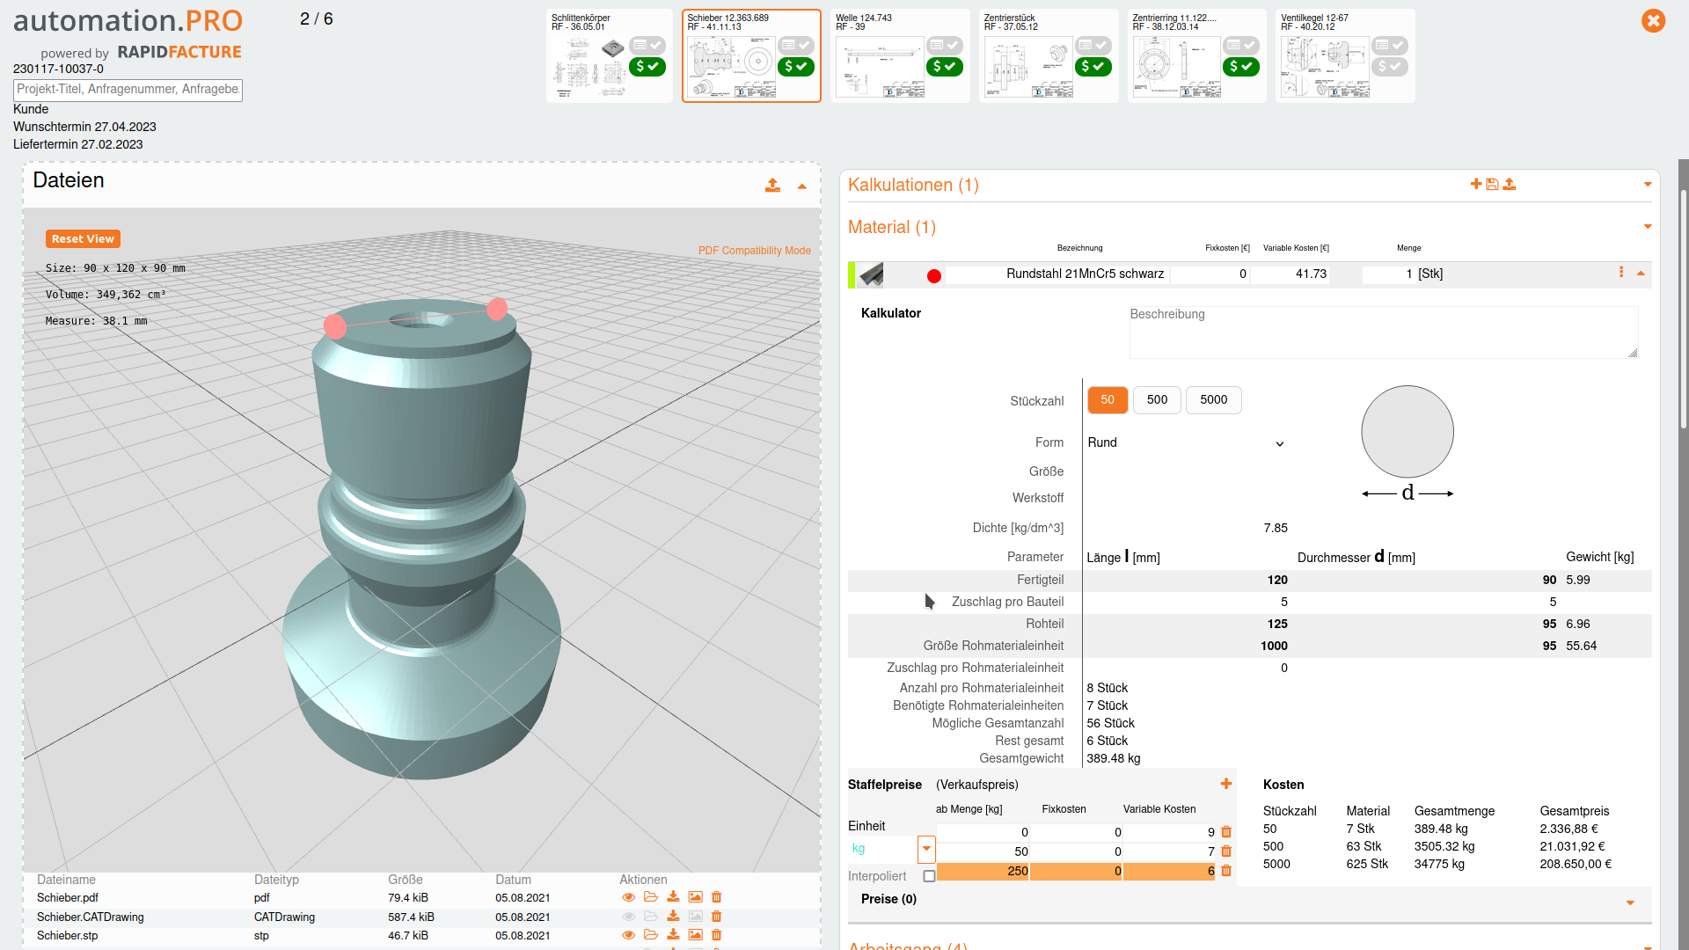Delete the 250 kg Staffelpreise row
This screenshot has height=950, width=1689.
(x=1226, y=871)
